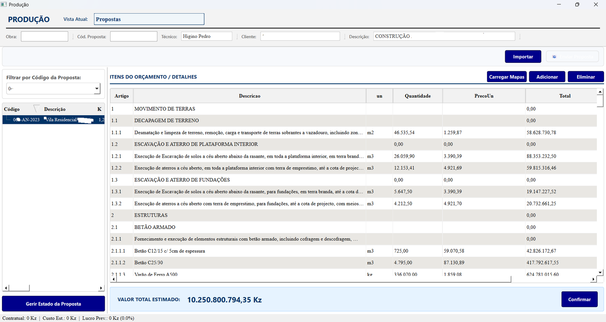
Task: Click the budget table's scroll down arrow
Action: click(600, 273)
